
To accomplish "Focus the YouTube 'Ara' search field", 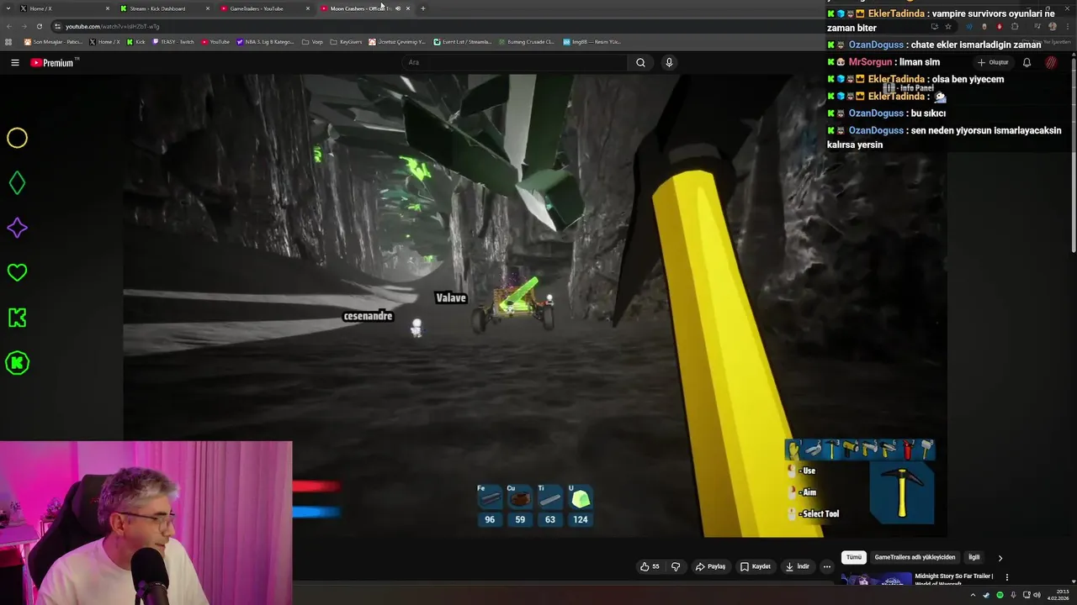I will [515, 62].
